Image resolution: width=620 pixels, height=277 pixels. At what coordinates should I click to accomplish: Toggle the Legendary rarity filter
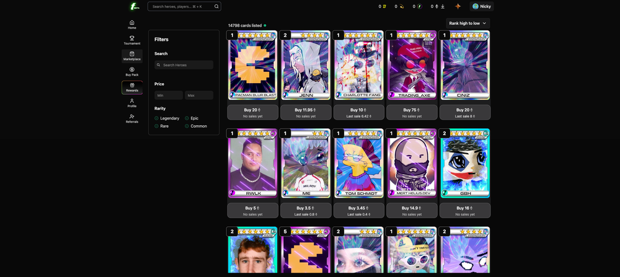pyautogui.click(x=167, y=118)
